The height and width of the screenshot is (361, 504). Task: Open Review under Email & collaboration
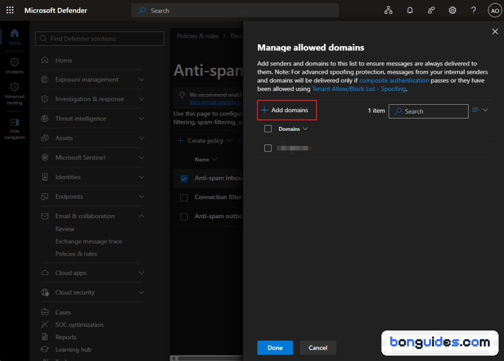(x=65, y=229)
